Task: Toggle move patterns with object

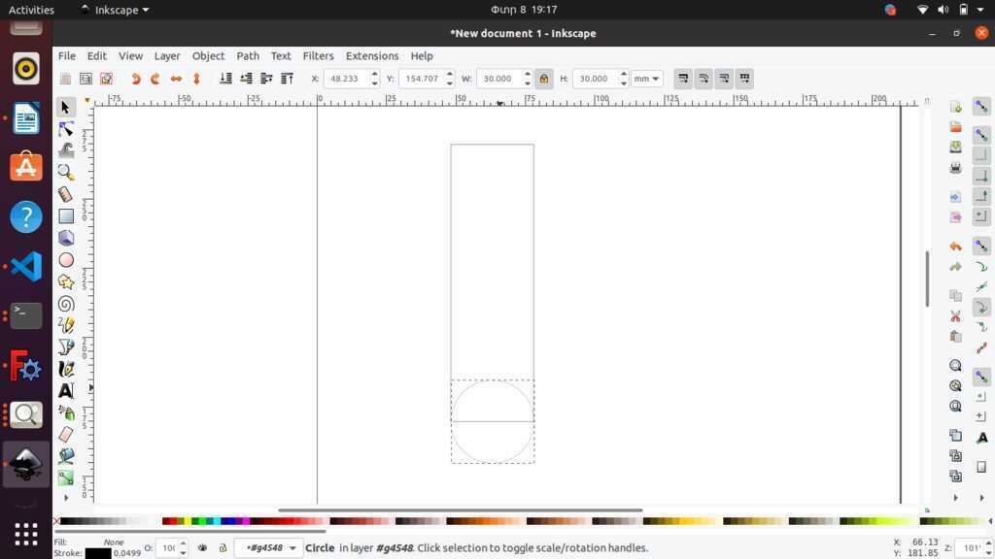Action: point(744,79)
